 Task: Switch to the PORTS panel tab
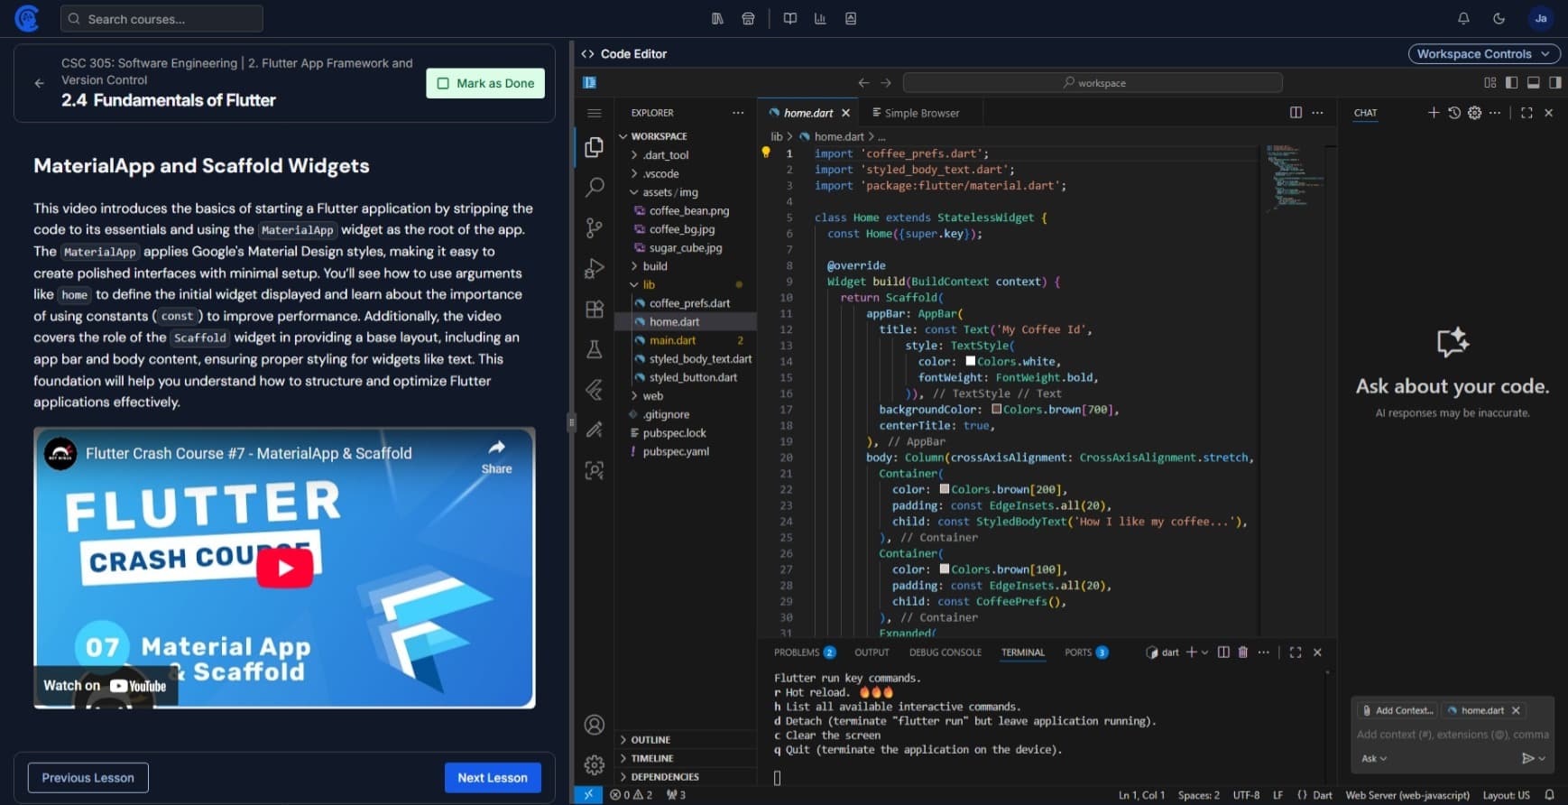(1086, 652)
